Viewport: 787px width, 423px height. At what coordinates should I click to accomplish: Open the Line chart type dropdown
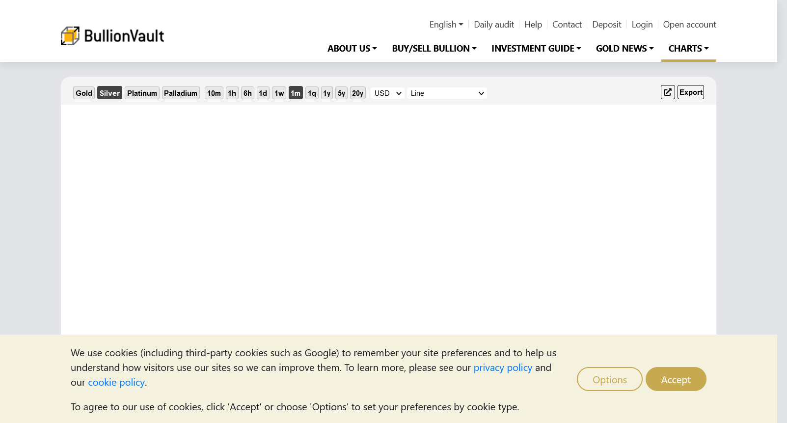(x=447, y=93)
